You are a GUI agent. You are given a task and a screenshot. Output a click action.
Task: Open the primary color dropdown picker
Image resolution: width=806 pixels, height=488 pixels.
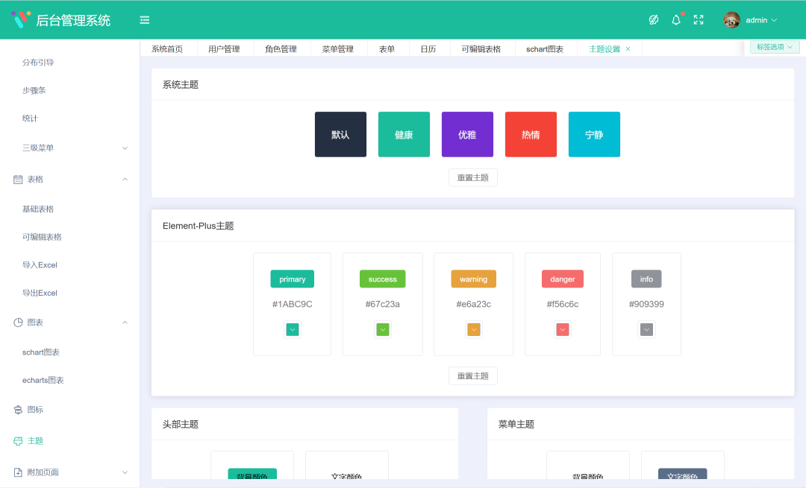point(292,329)
